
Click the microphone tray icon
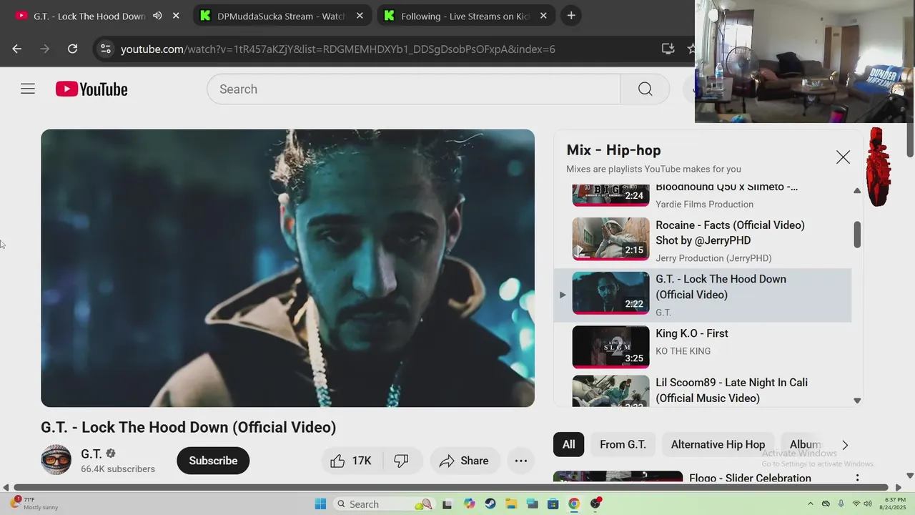841,504
